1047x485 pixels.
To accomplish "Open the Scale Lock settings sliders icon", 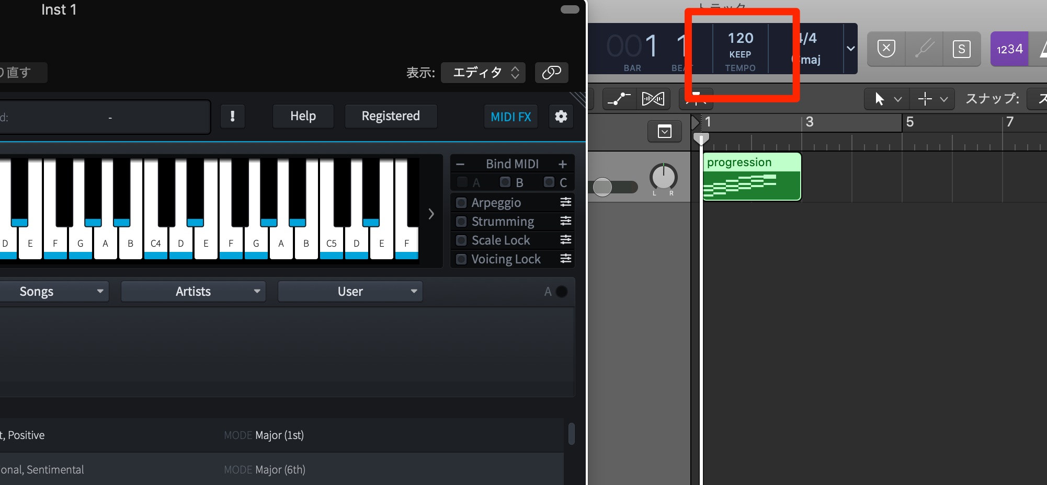I will pos(565,239).
